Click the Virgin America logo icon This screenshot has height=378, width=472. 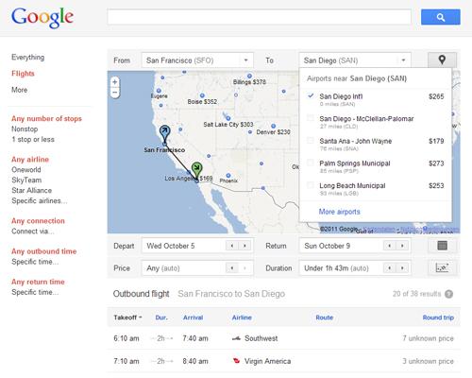[236, 361]
